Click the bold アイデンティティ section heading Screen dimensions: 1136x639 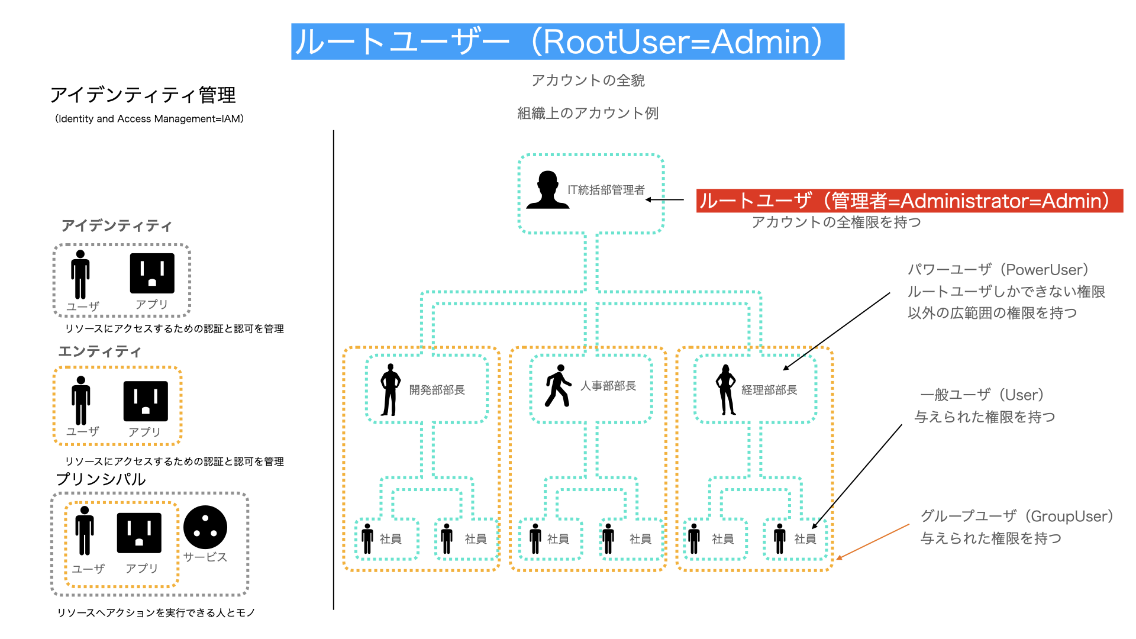click(117, 226)
